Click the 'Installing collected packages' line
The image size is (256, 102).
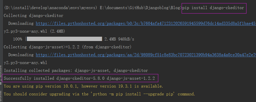click(76, 70)
